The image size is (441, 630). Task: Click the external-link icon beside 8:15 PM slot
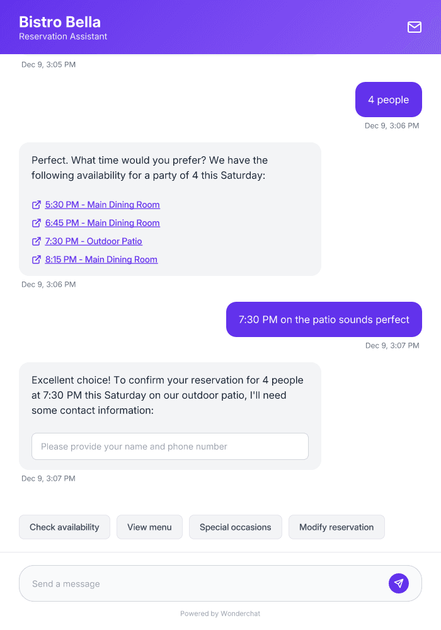pos(36,260)
